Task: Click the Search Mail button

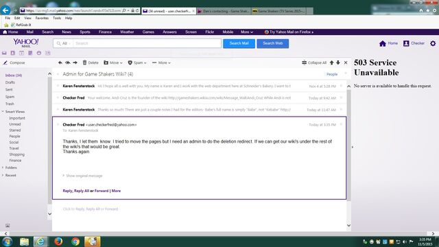Action: coord(239,43)
